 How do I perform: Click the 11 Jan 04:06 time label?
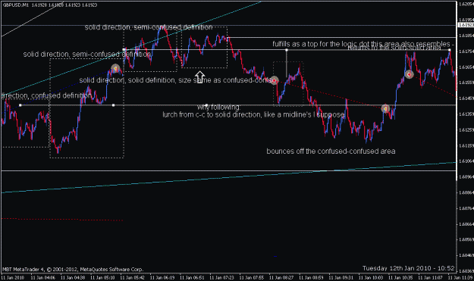(43, 277)
